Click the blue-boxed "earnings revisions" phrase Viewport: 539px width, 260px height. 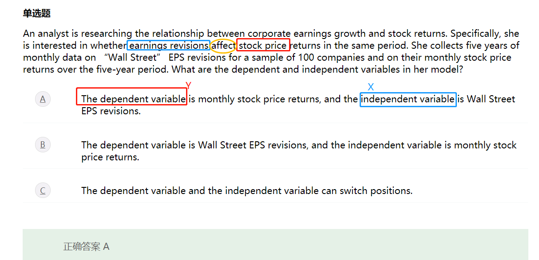tap(169, 45)
